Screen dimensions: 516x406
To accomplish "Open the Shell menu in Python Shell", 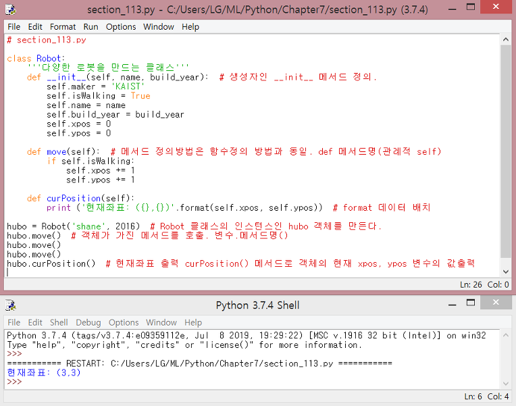I will [x=59, y=322].
